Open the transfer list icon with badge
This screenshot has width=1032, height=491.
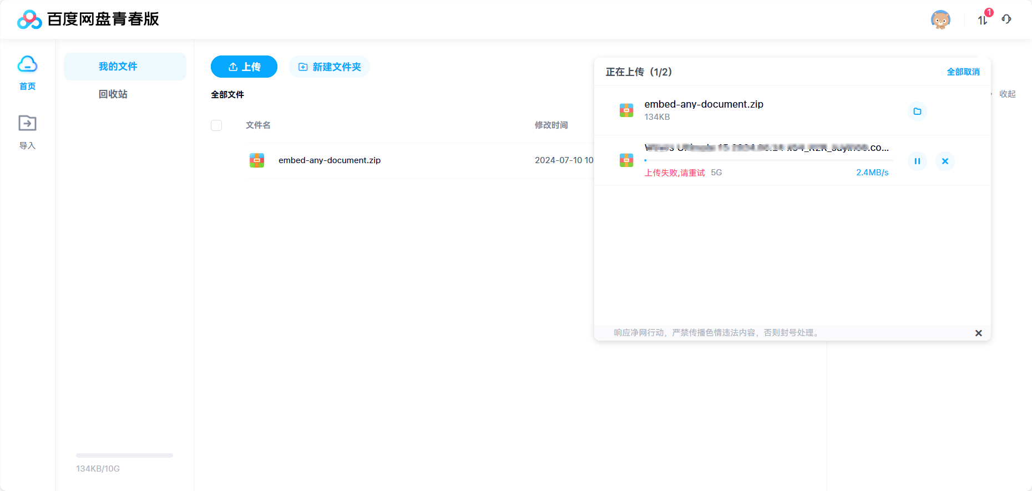[983, 20]
